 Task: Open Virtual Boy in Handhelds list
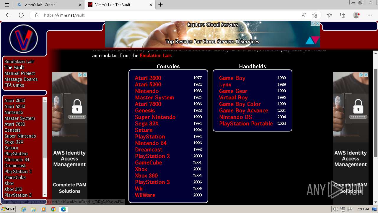click(x=233, y=98)
